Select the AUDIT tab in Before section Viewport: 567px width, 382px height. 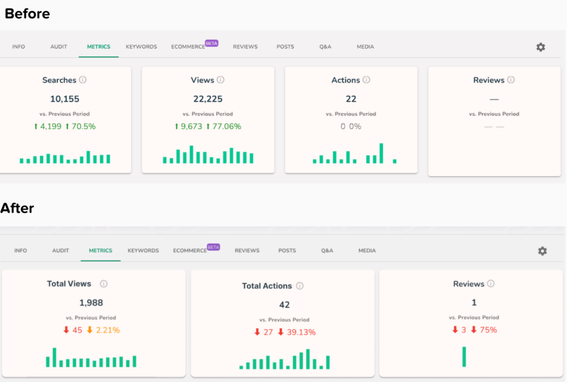click(59, 47)
